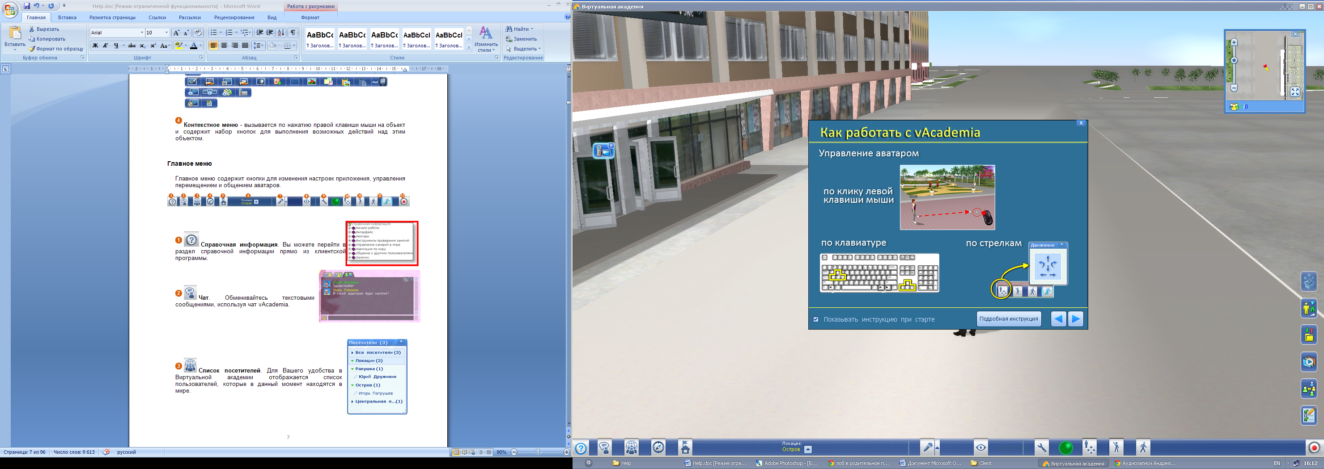This screenshot has width=1324, height=469.
Task: Expand the location selector arrow next to Остров
Action: pos(808,449)
